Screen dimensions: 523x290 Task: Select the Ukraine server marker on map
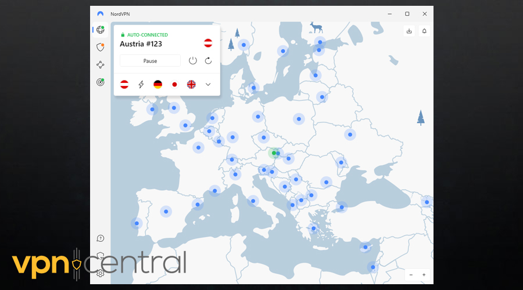click(x=350, y=135)
